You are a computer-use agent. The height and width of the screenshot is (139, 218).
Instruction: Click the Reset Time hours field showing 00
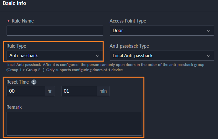(26, 91)
